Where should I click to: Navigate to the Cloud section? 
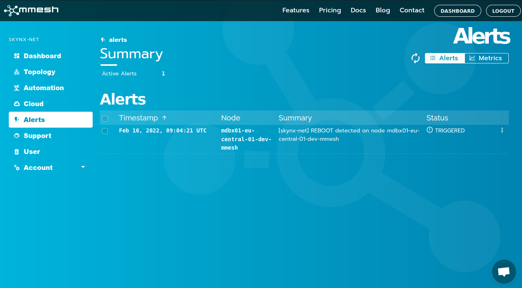pos(51,104)
